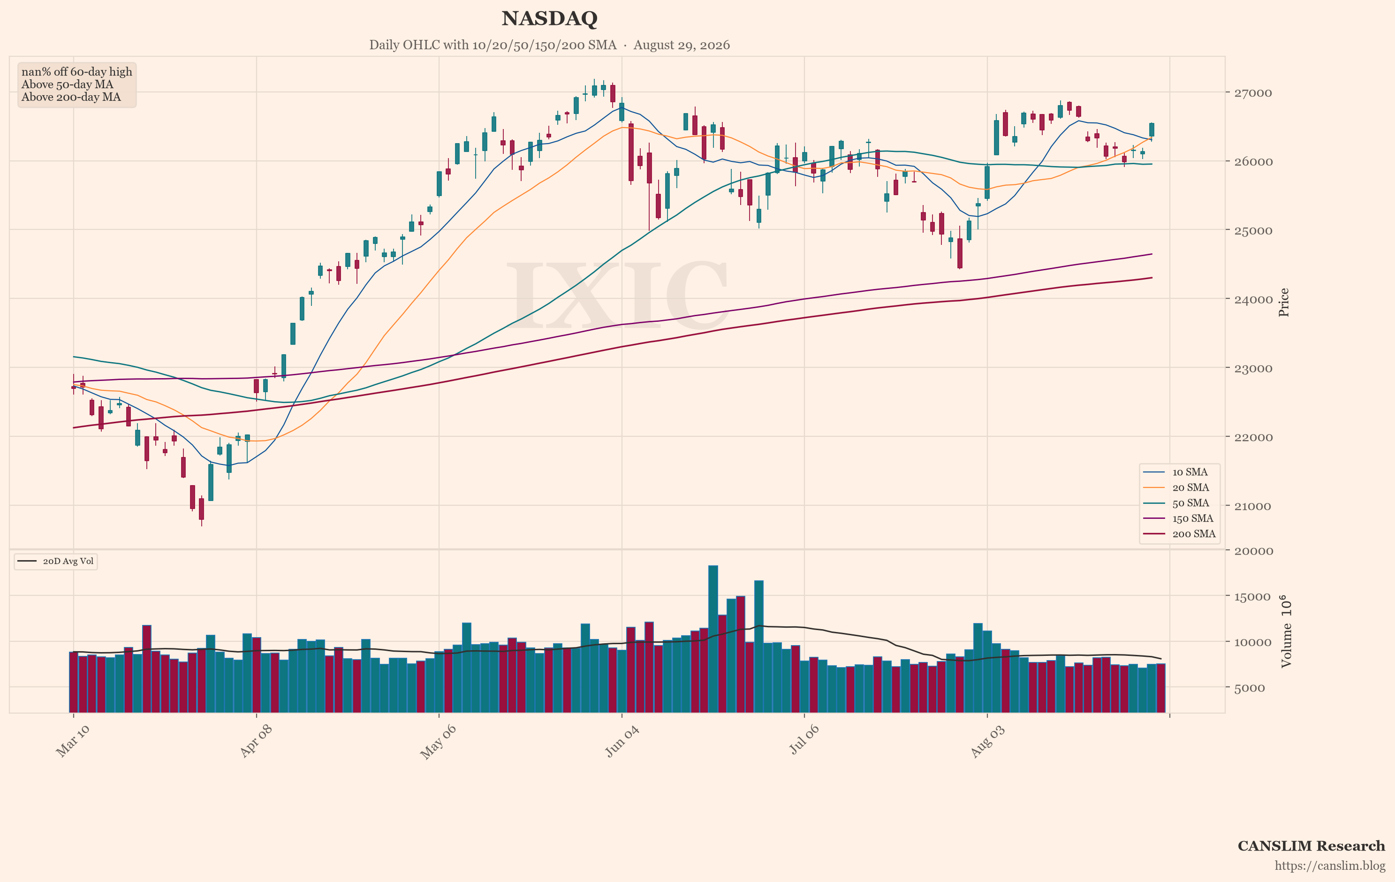Image resolution: width=1395 pixels, height=882 pixels.
Task: Select the 150 SMA purple legend entry
Action: pos(1178,519)
